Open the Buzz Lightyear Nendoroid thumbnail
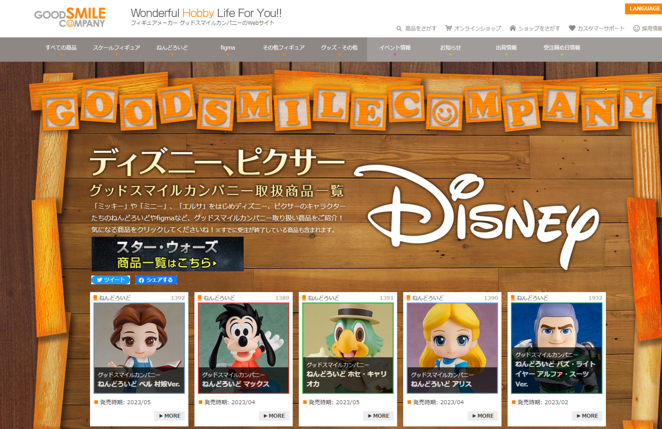 [556, 348]
